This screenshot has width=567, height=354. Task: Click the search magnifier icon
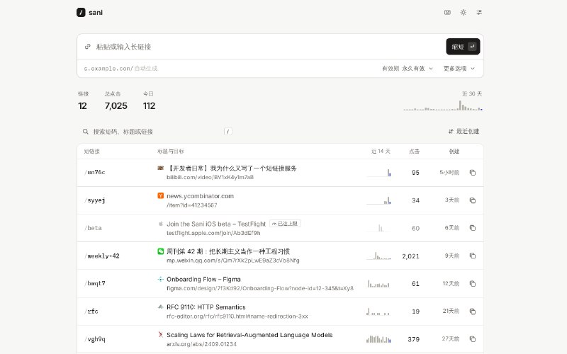(85, 132)
